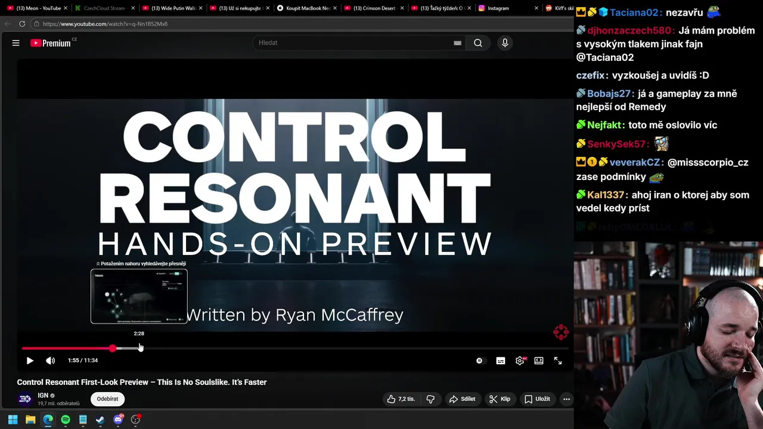Dislike the video
Viewport: 763px width, 429px height.
(x=430, y=399)
